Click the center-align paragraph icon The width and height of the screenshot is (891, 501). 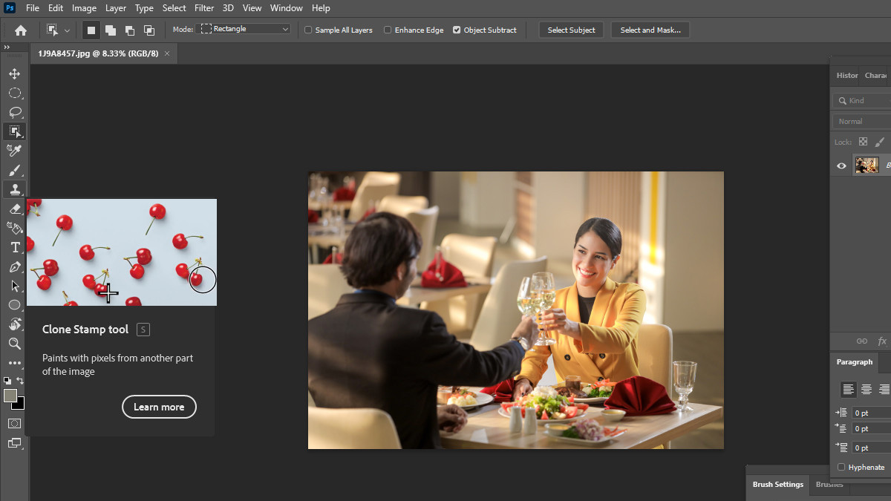point(866,389)
